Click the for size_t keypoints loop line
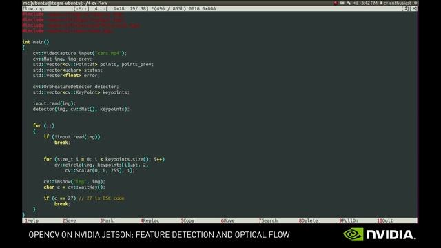The width and height of the screenshot is (441, 248). point(104,159)
